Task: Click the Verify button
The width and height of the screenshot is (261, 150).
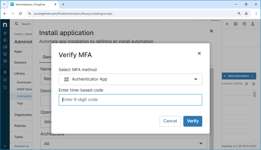Action: click(192, 121)
